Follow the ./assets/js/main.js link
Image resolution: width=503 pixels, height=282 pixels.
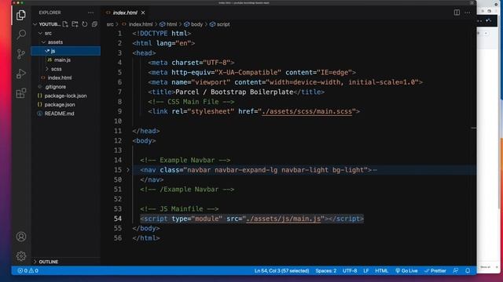point(284,219)
